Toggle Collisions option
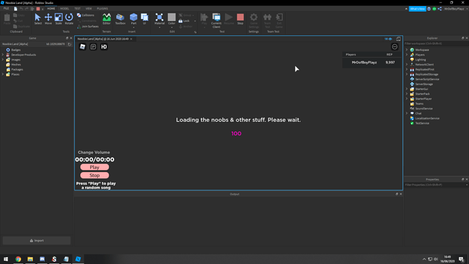The width and height of the screenshot is (469, 264). 86,15
